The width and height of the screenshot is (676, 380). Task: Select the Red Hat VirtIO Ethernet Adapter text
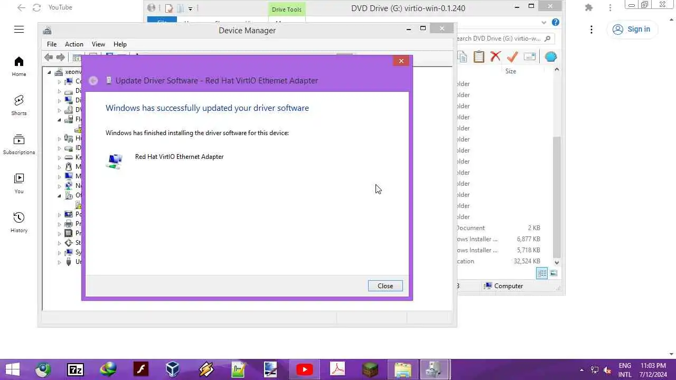pyautogui.click(x=179, y=157)
